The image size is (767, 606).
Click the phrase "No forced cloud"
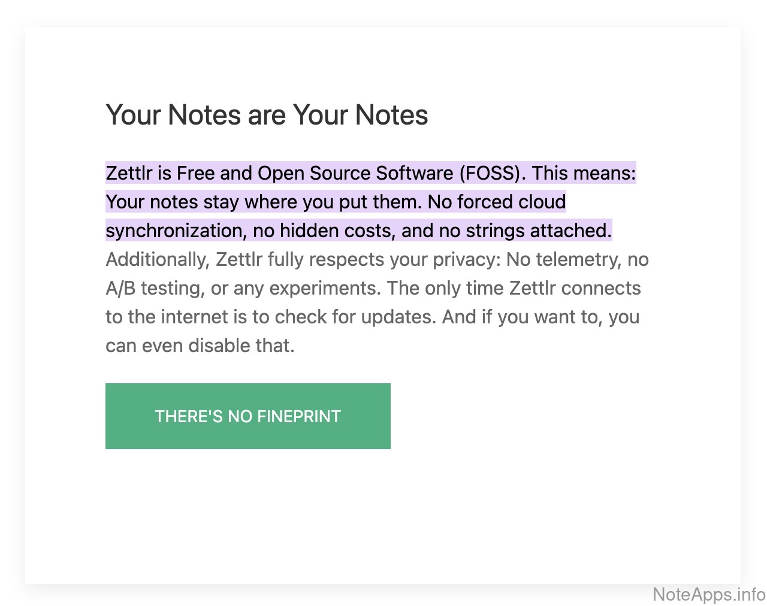pyautogui.click(x=497, y=202)
